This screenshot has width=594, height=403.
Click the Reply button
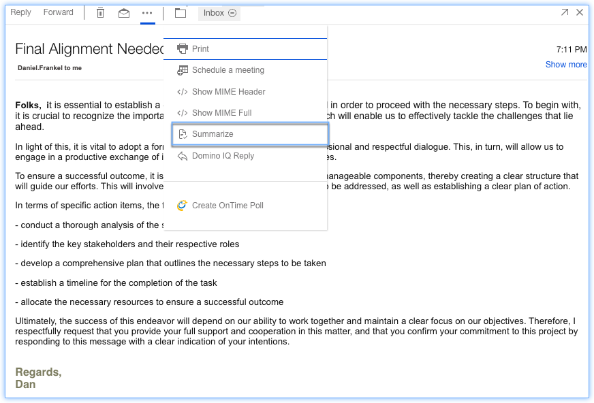(x=20, y=12)
